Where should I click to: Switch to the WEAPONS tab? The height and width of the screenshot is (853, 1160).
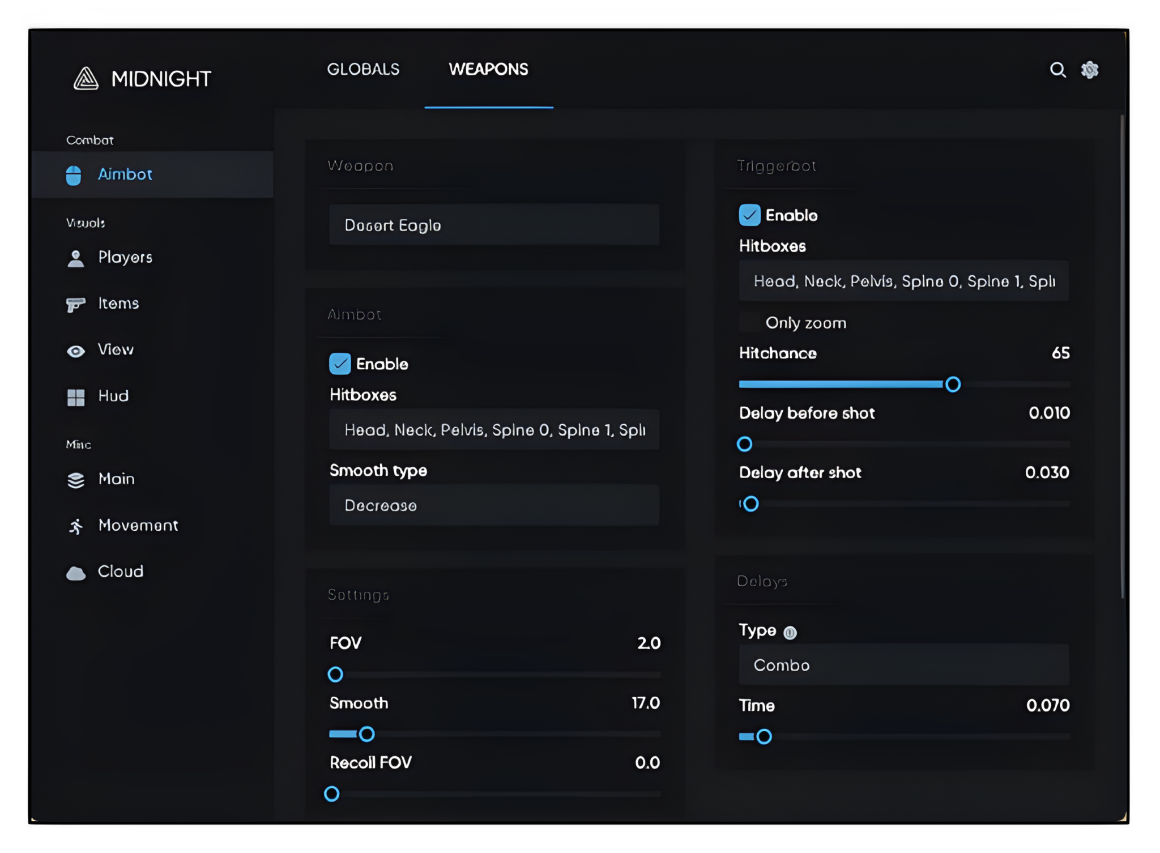(489, 69)
